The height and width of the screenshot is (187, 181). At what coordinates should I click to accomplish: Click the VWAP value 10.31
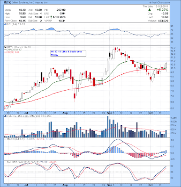point(62,21)
